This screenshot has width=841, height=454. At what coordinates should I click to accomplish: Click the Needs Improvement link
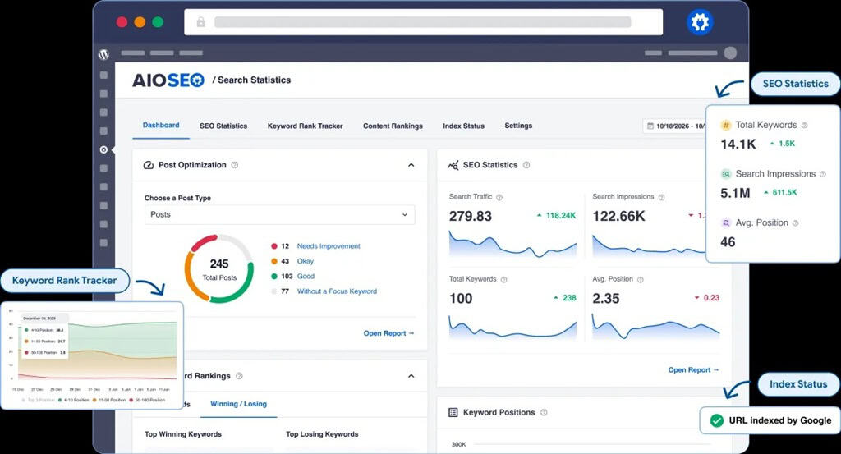pos(329,246)
